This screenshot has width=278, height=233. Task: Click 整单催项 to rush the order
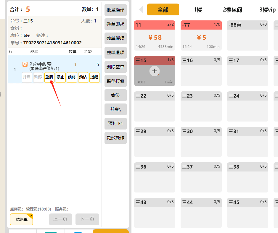(115, 38)
